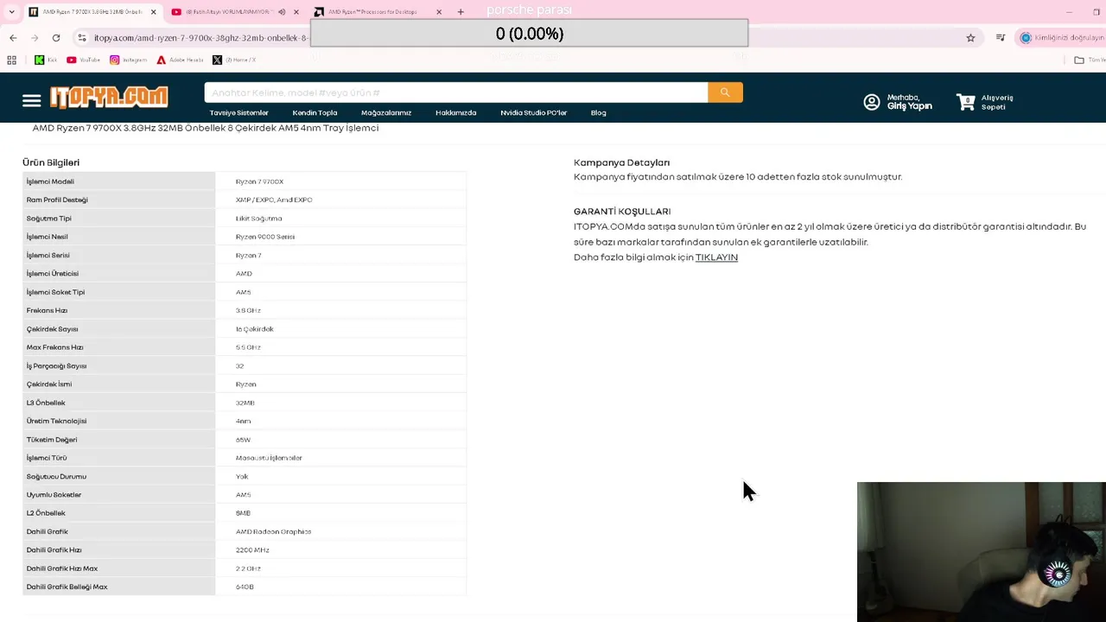1106x622 pixels.
Task: Mute the YouTube tab audio speaker icon
Action: (282, 12)
